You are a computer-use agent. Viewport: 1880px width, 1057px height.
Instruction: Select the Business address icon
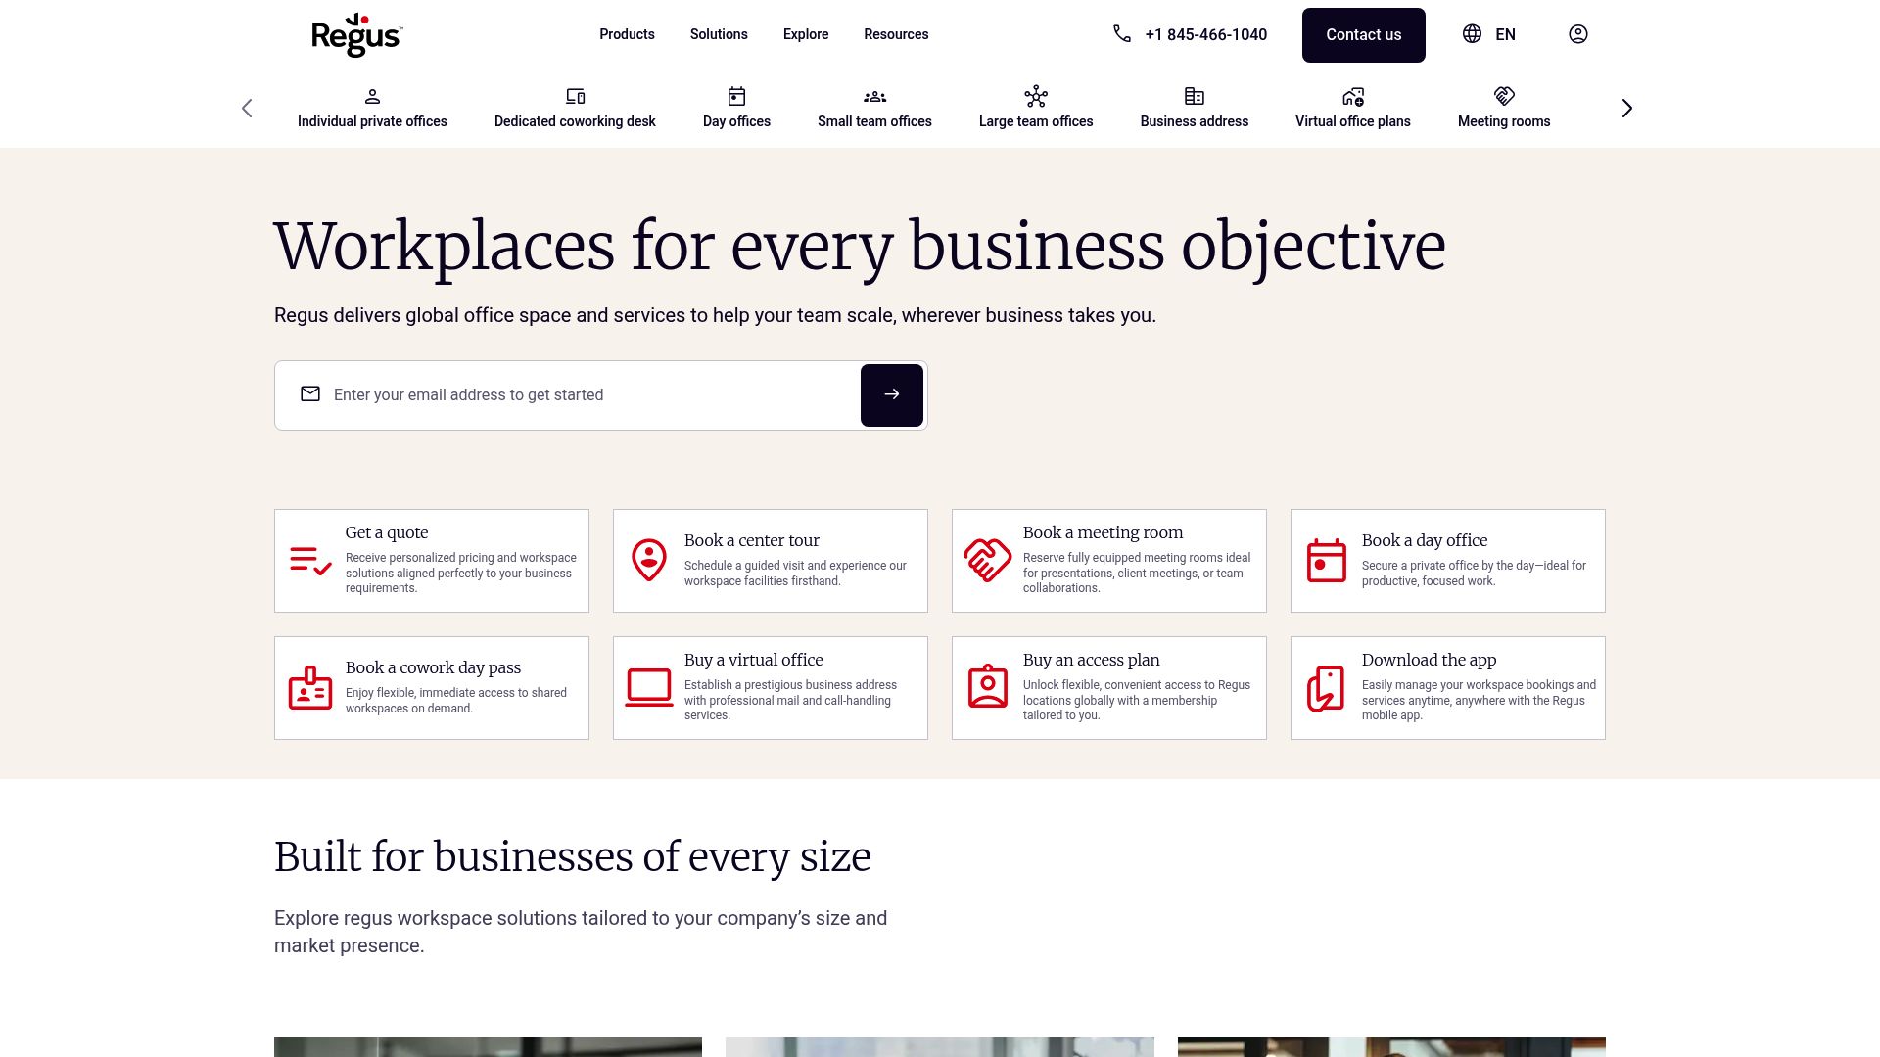pos(1194,96)
